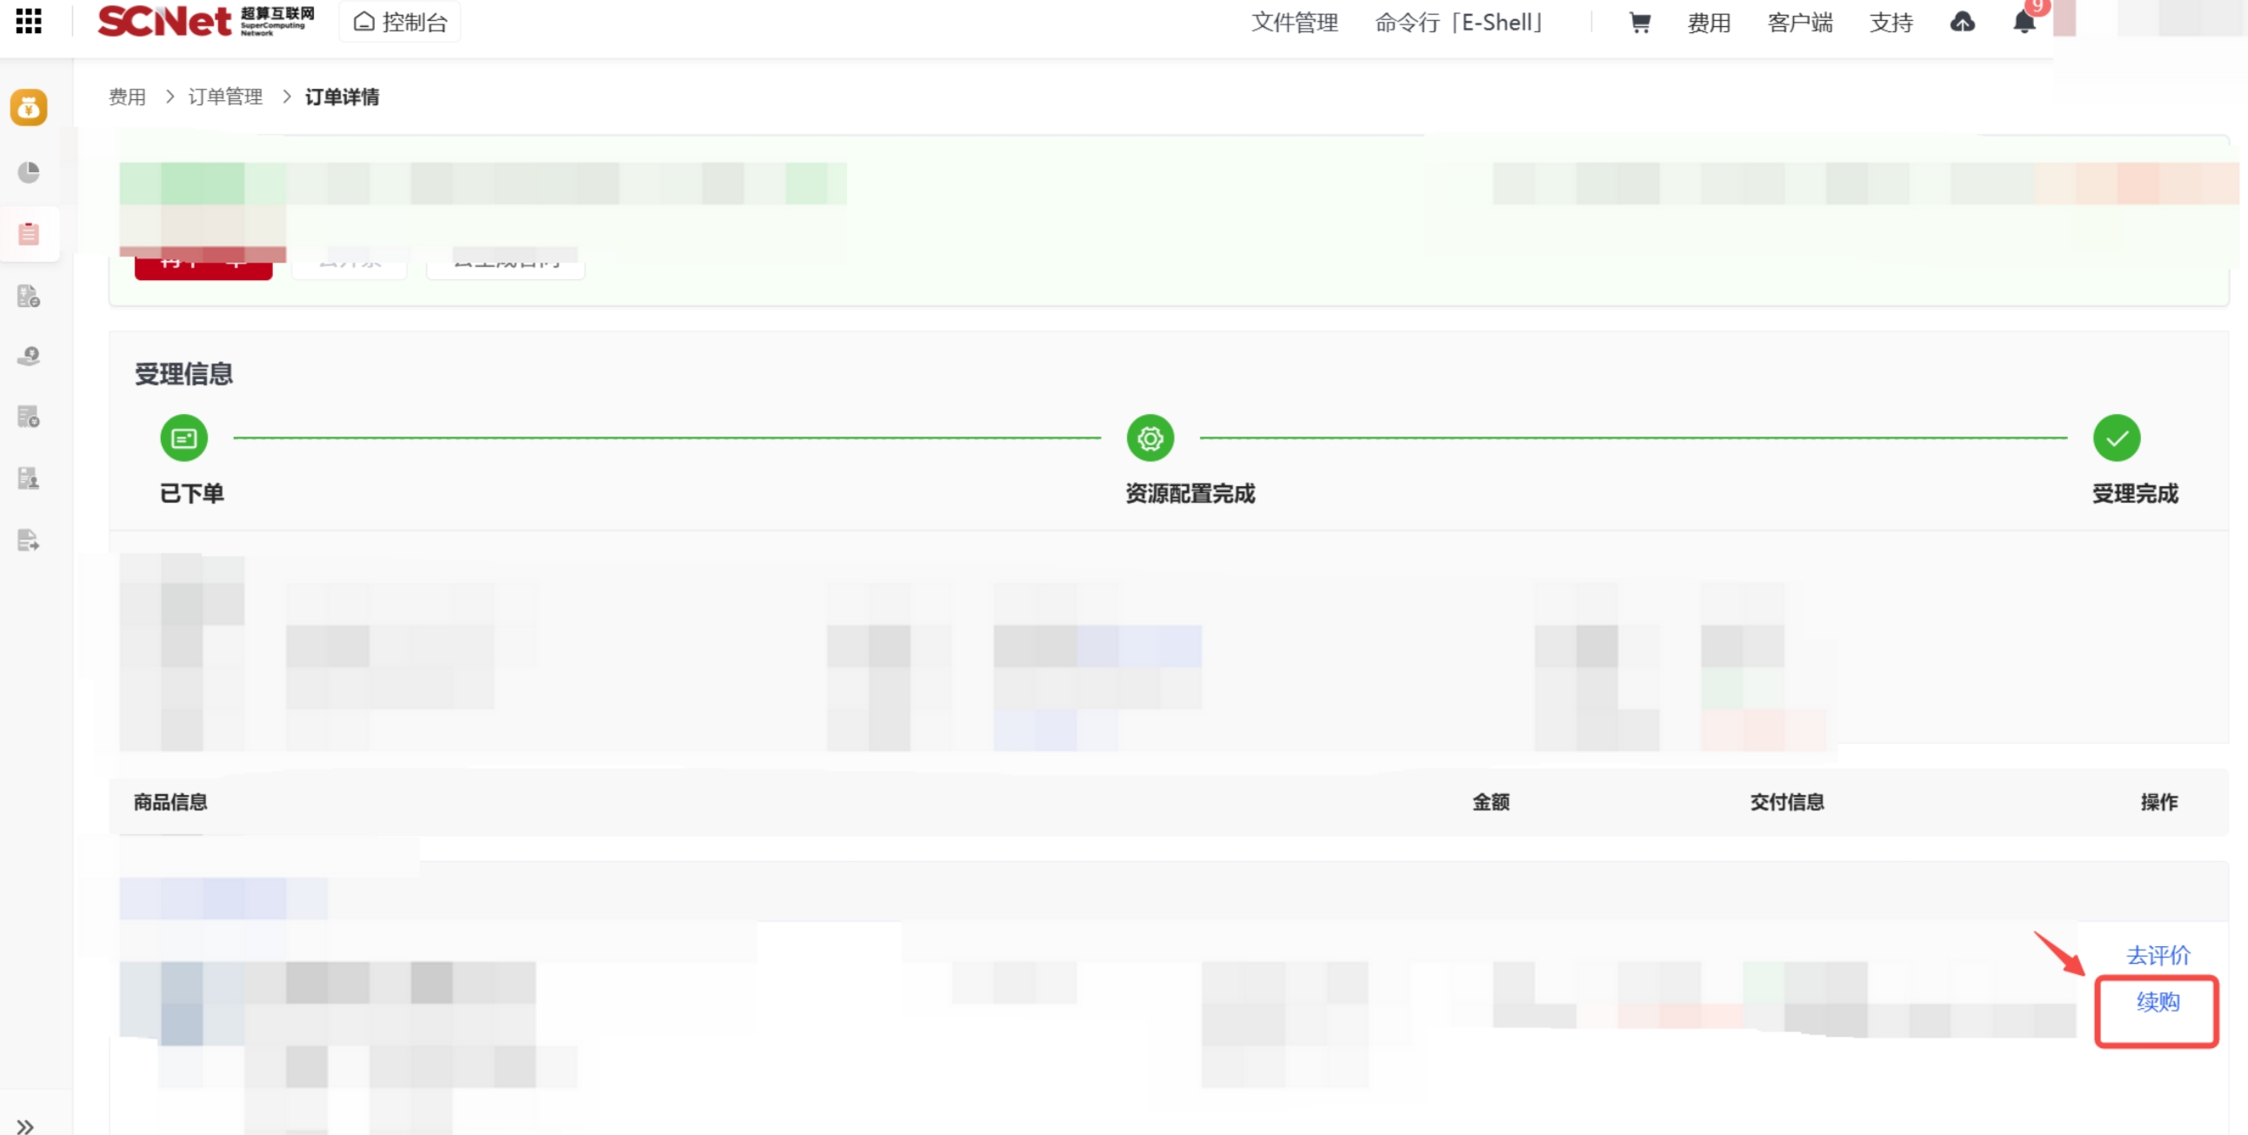
Task: Click the 去评价 review link
Action: click(x=2158, y=954)
